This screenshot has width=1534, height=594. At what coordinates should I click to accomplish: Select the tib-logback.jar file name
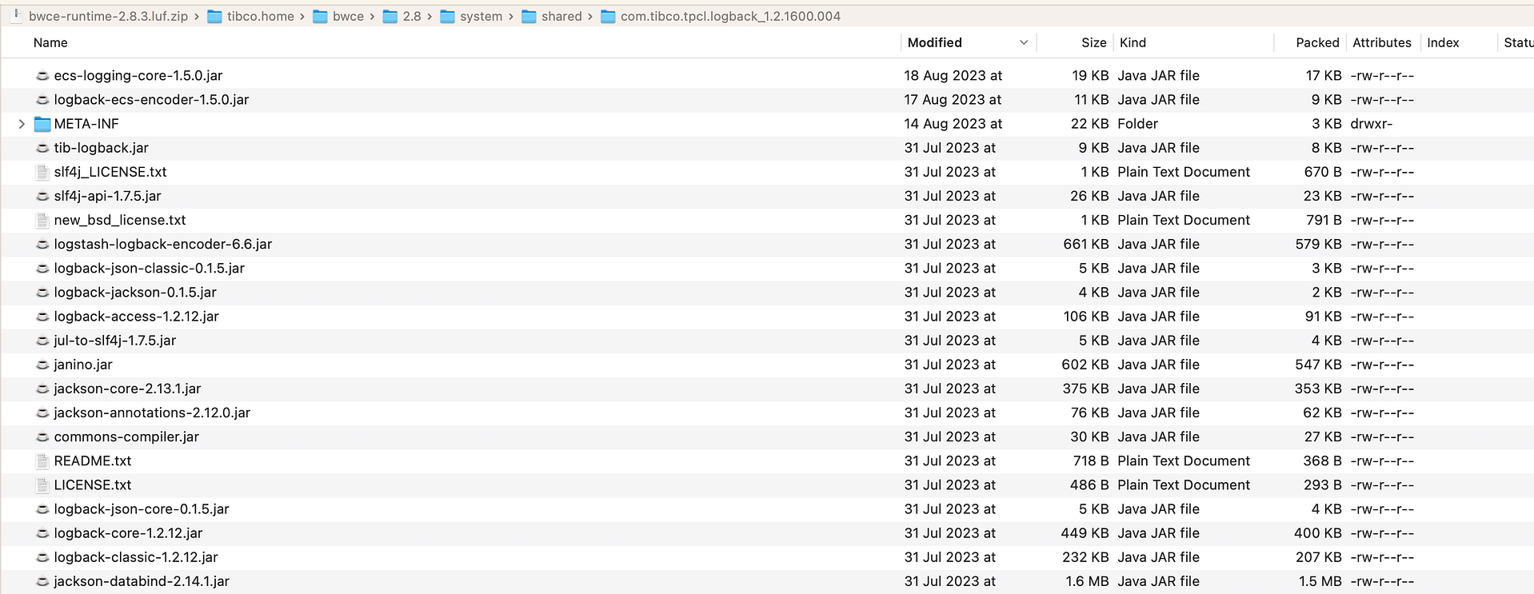102,148
